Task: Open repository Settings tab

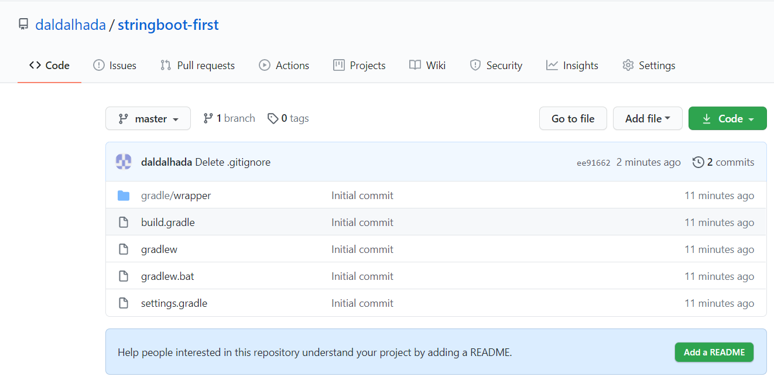Action: pyautogui.click(x=649, y=66)
